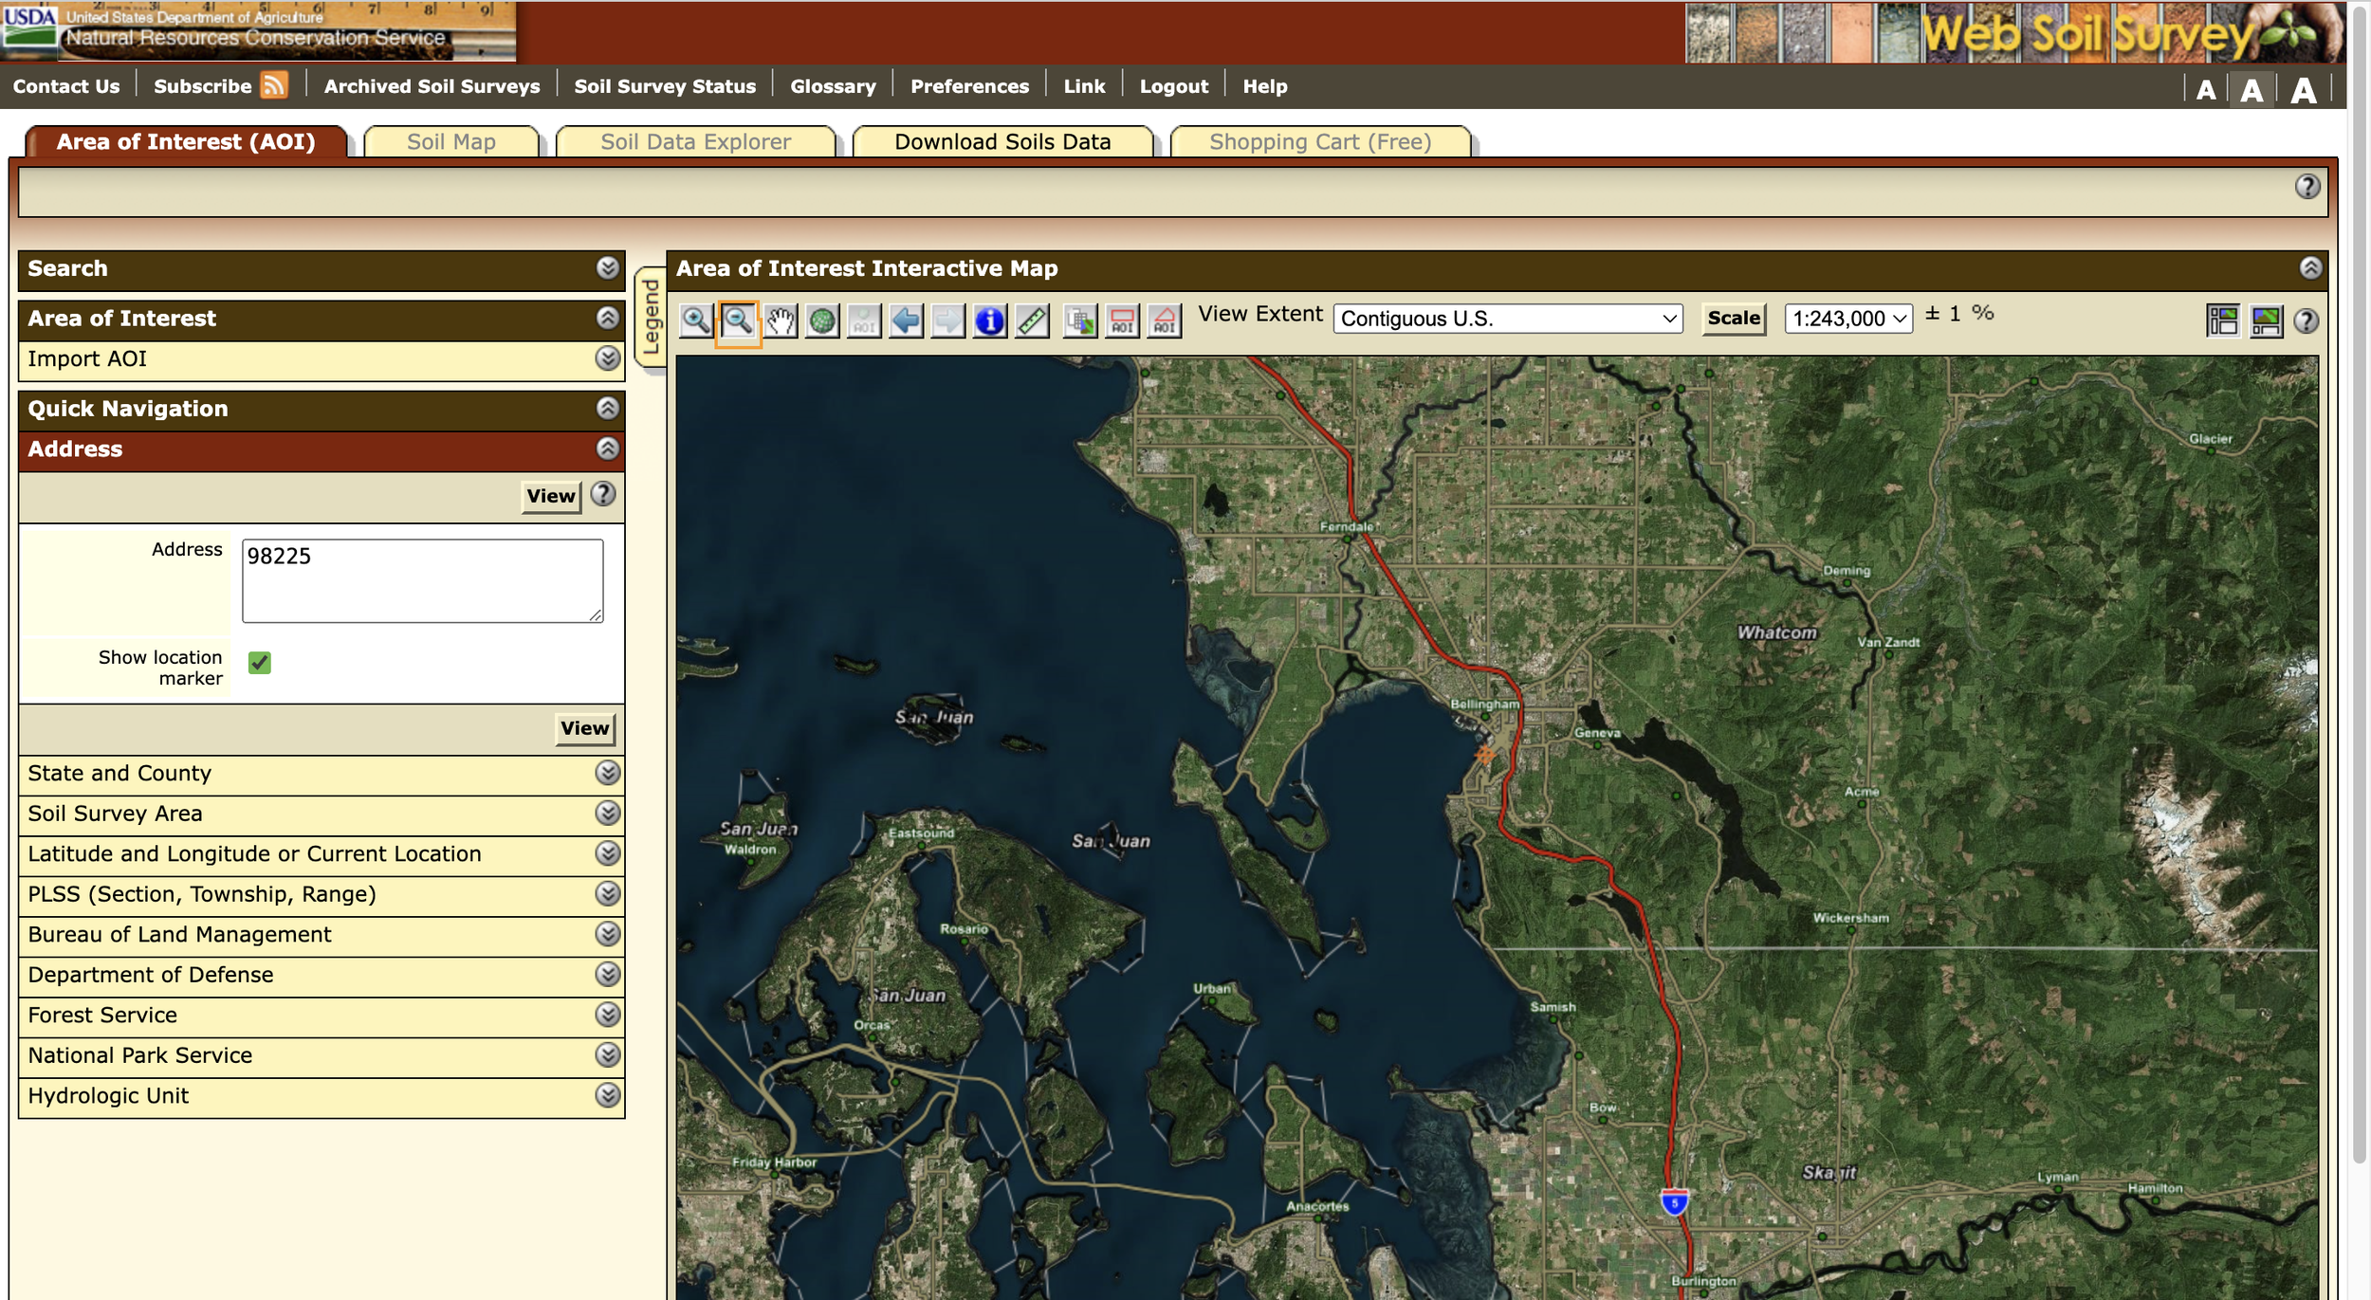Screen dimensions: 2371x1300
Task: Click the Scale button
Action: click(x=1733, y=319)
